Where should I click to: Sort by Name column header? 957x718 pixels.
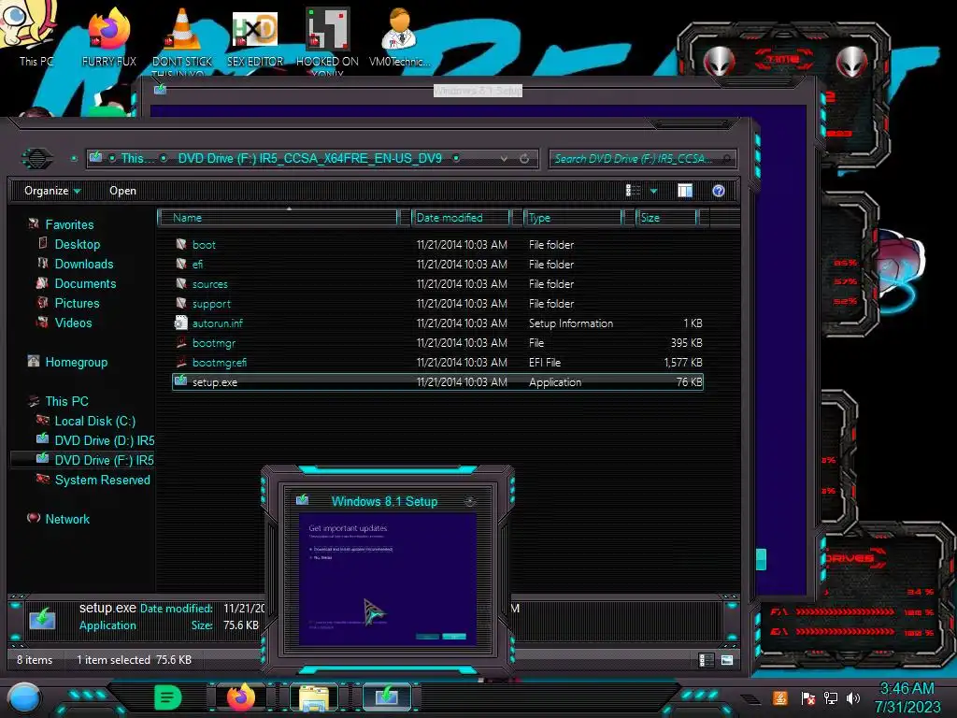[278, 217]
